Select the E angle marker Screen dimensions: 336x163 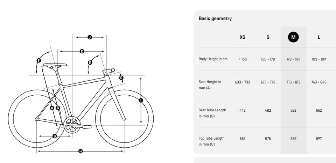click(x=90, y=62)
